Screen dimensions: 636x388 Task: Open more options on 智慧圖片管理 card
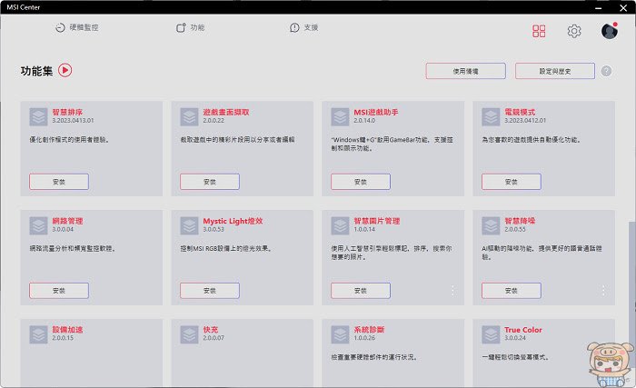point(452,290)
